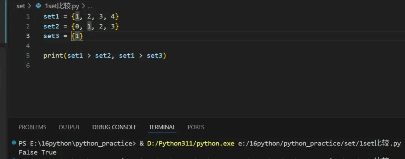This screenshot has width=405, height=159.
Task: Open the OUTPUT panel tab
Action: tap(69, 127)
